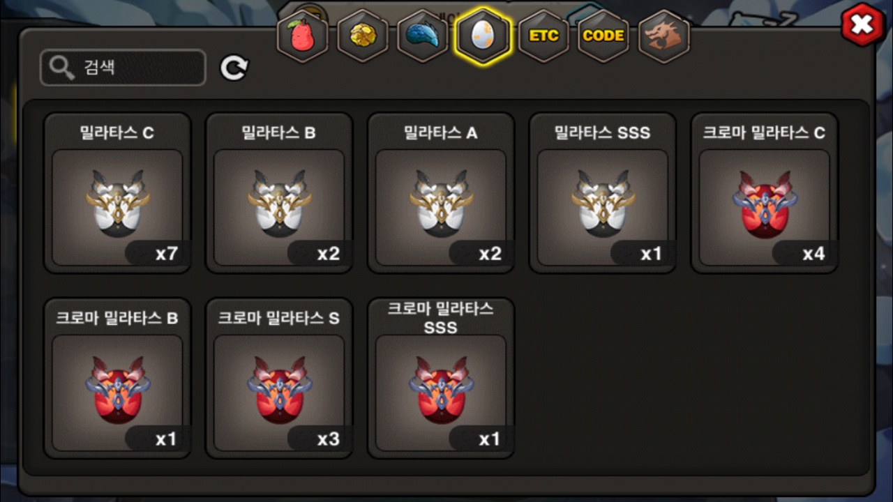Close the inventory with red X
Screen dimensions: 893x502
coord(863,25)
